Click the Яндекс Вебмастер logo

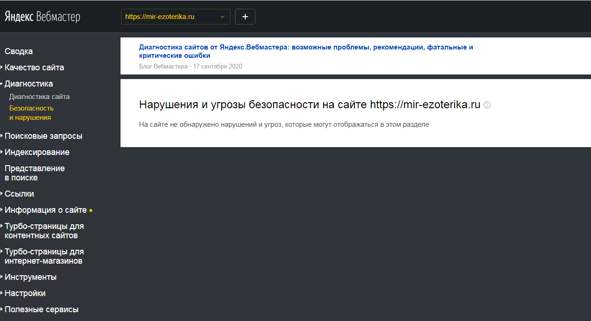43,17
